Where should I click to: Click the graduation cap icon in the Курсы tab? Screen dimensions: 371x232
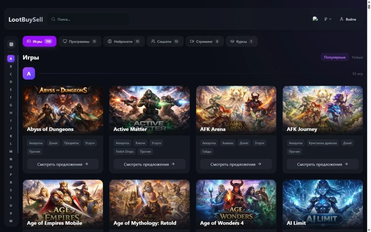(x=232, y=41)
